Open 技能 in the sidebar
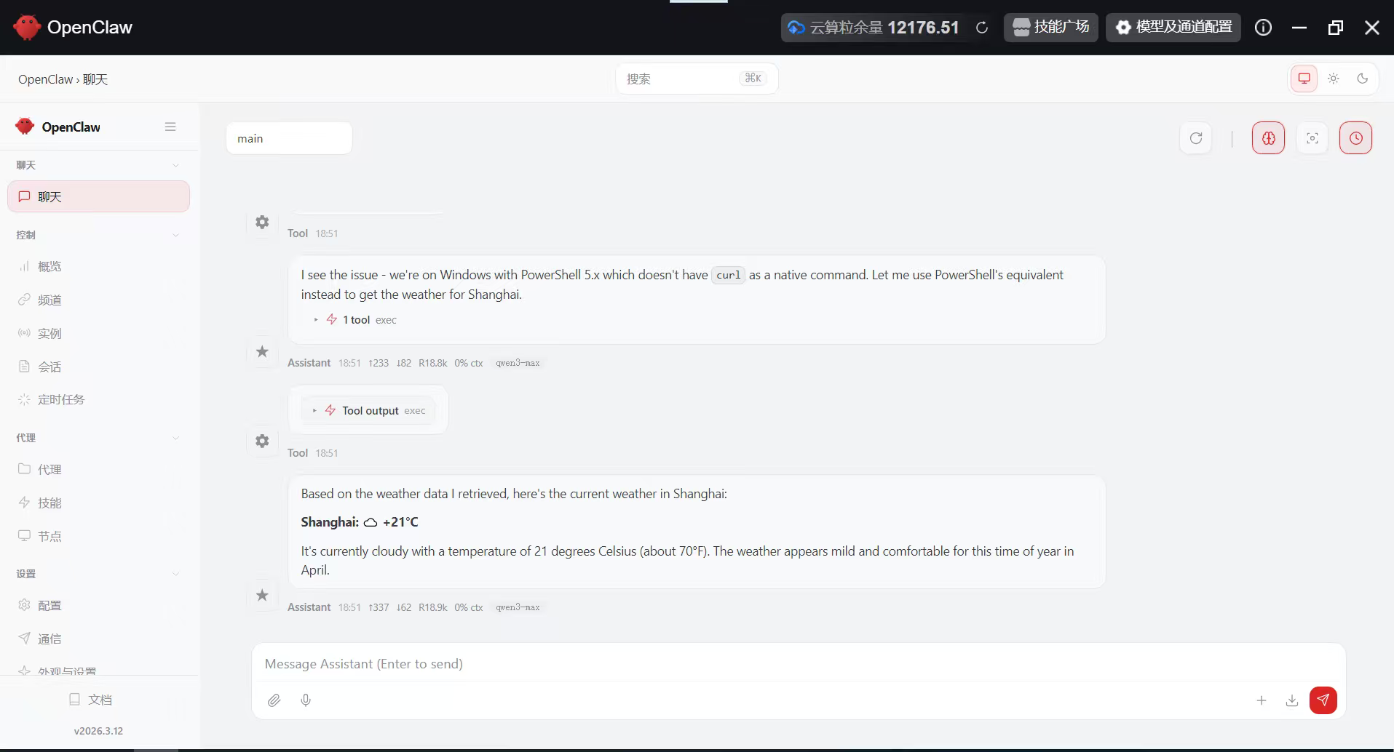 pyautogui.click(x=49, y=503)
